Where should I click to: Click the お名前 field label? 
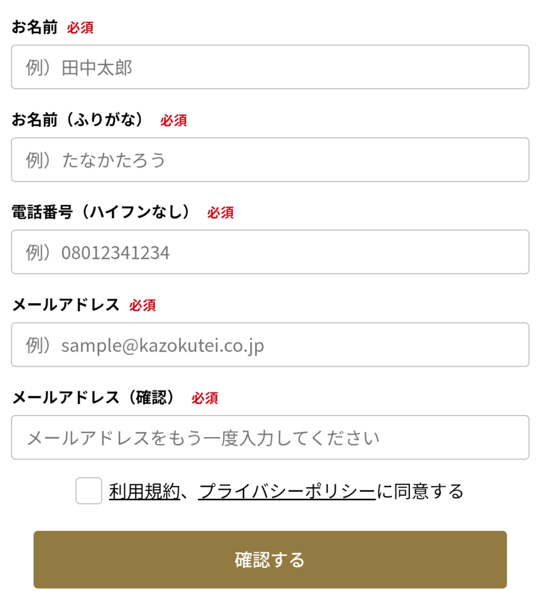click(x=35, y=27)
